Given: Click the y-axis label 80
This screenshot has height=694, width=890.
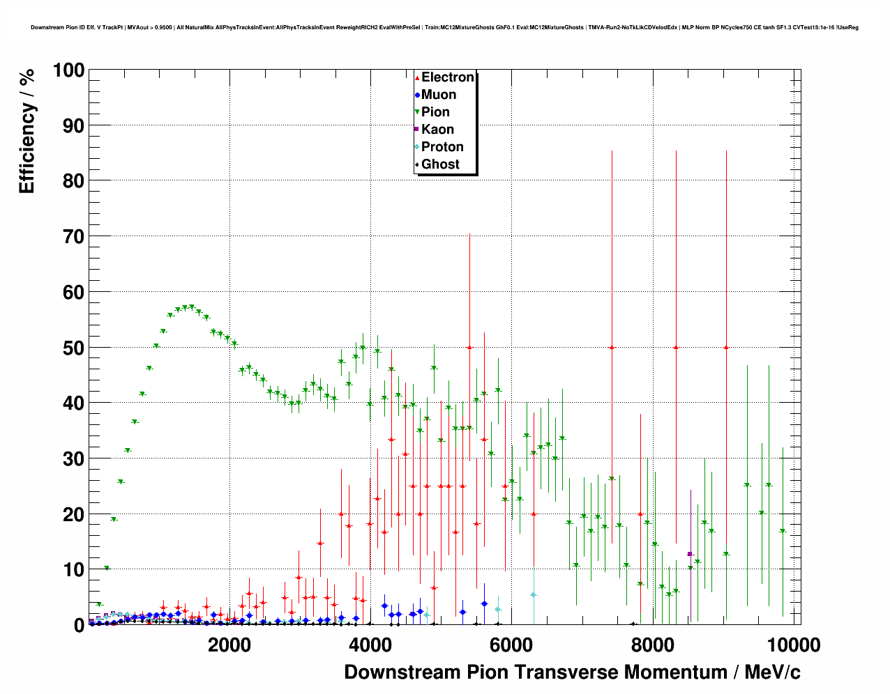Looking at the screenshot, I should [73, 181].
